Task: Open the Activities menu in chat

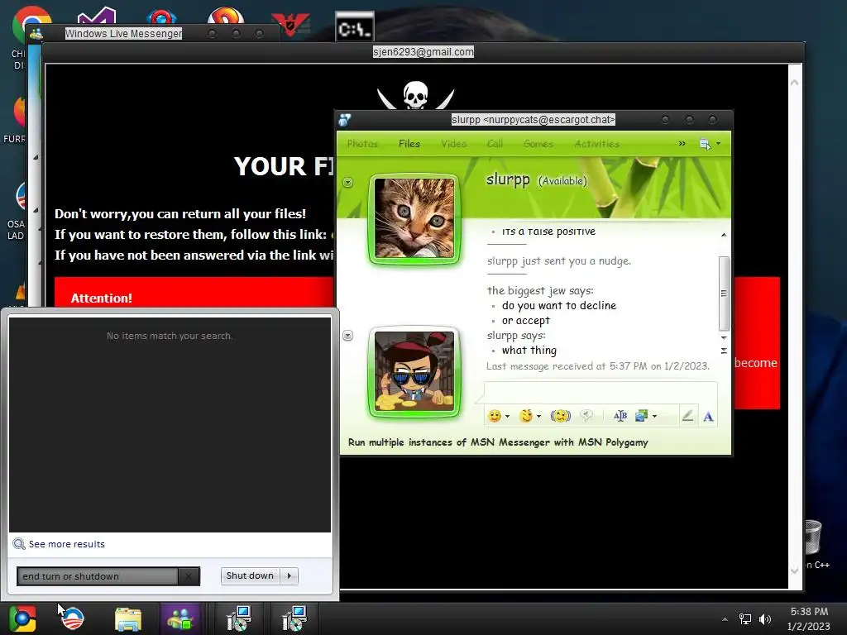Action: point(597,144)
